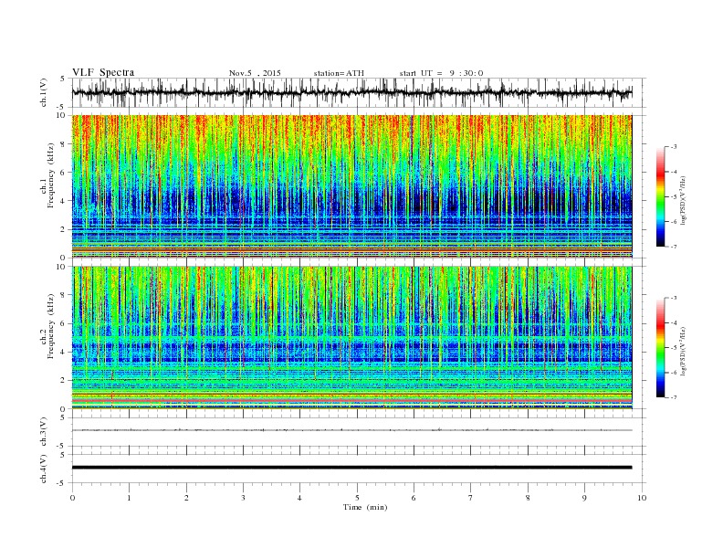Click the thick black ch.4 voltage trace
The image size is (723, 559).
(351, 468)
